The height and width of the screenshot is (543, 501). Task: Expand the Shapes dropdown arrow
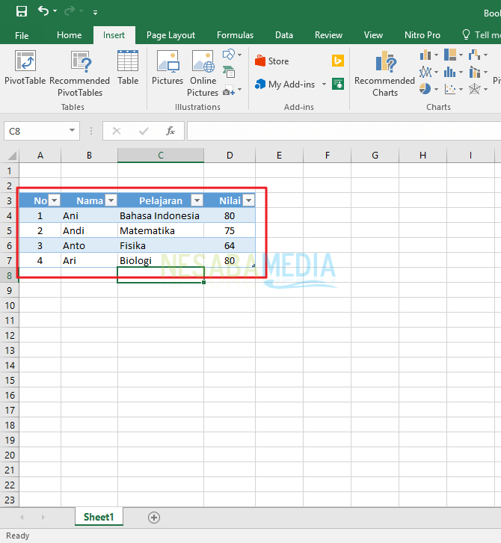pos(239,55)
